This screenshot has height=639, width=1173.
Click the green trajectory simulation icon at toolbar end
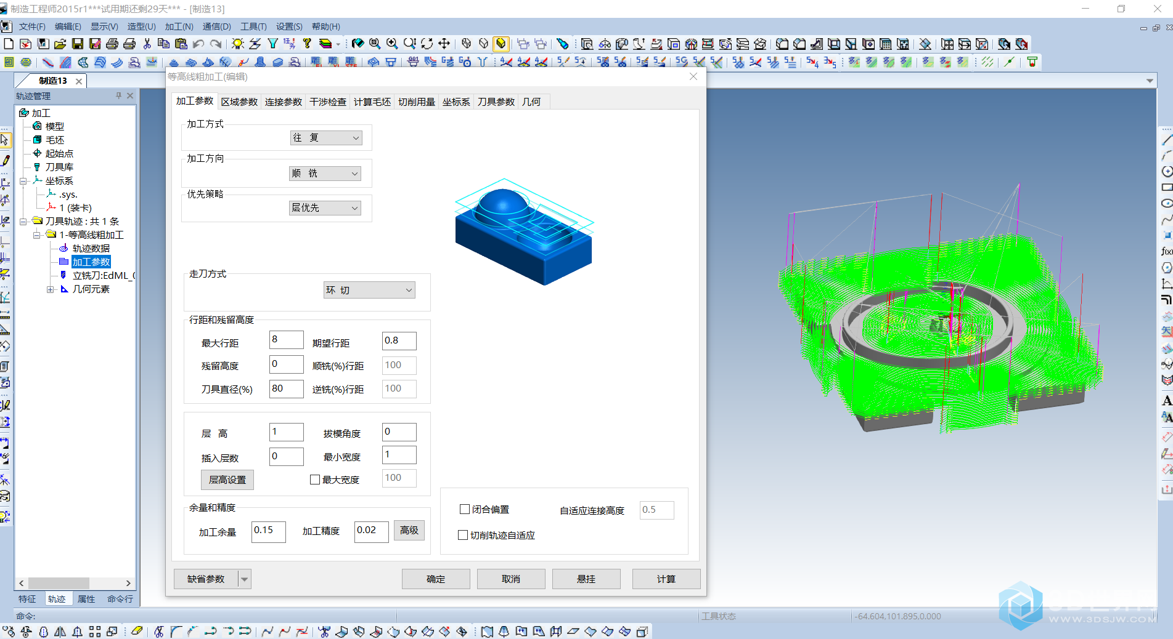point(1032,62)
